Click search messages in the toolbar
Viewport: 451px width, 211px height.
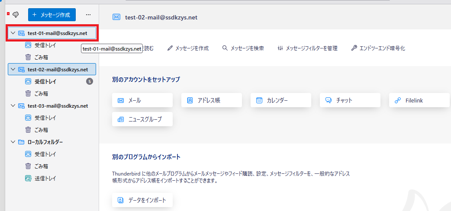click(243, 48)
